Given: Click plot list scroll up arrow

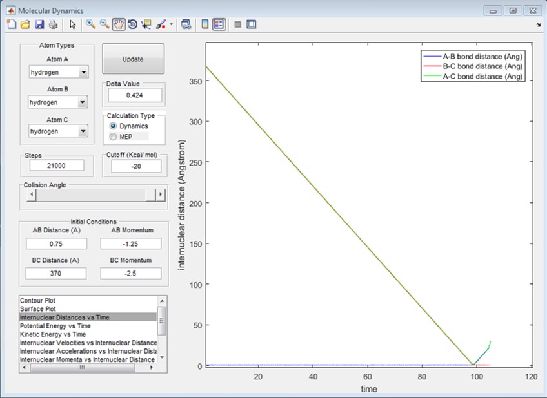Looking at the screenshot, I should point(162,301).
